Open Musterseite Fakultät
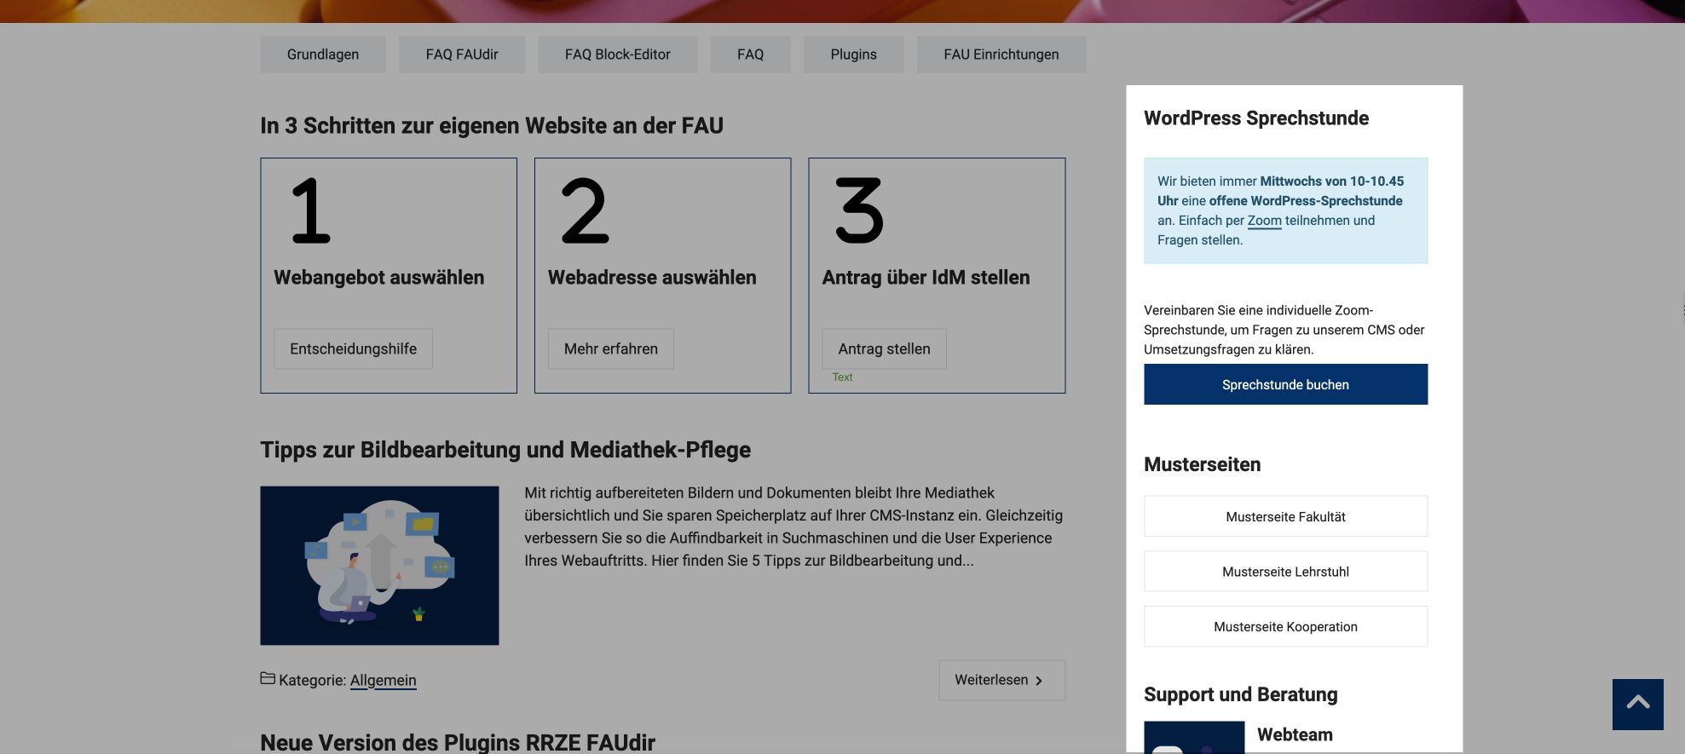This screenshot has height=754, width=1685. (x=1285, y=516)
